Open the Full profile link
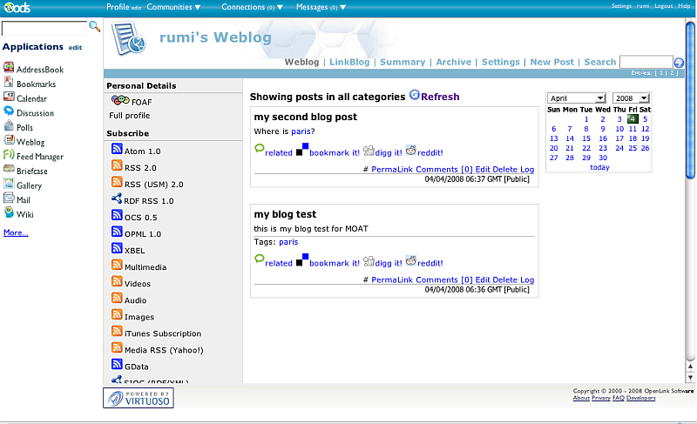This screenshot has width=697, height=424. [x=129, y=116]
